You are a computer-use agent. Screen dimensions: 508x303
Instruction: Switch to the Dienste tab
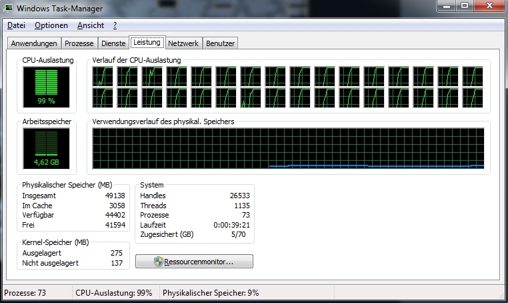click(x=113, y=43)
